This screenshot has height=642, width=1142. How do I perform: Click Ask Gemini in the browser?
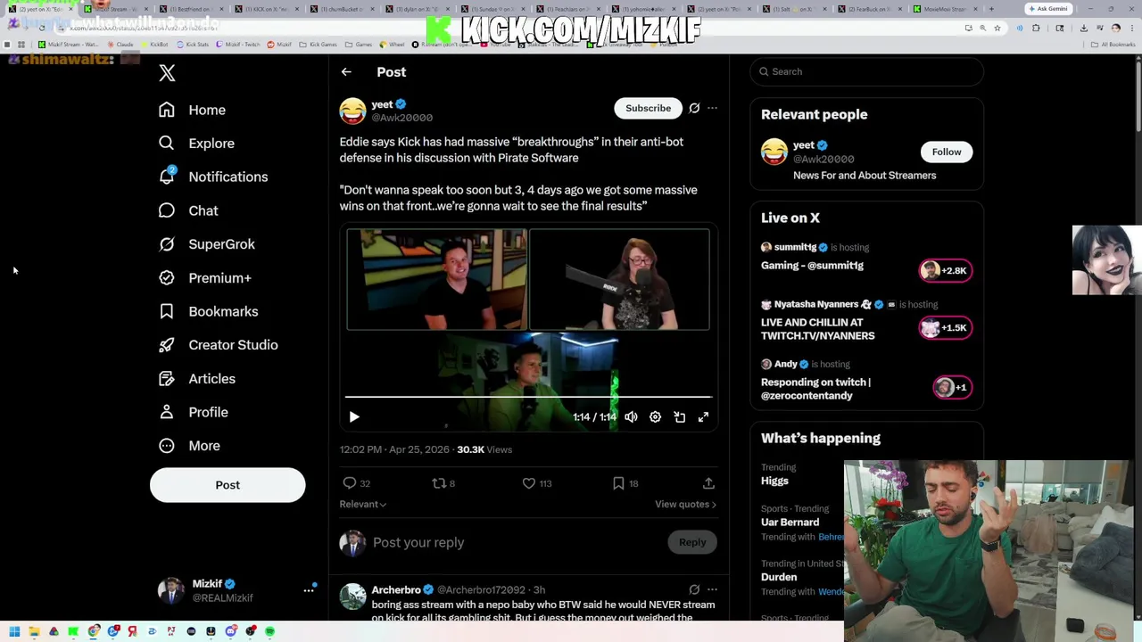pyautogui.click(x=1047, y=9)
